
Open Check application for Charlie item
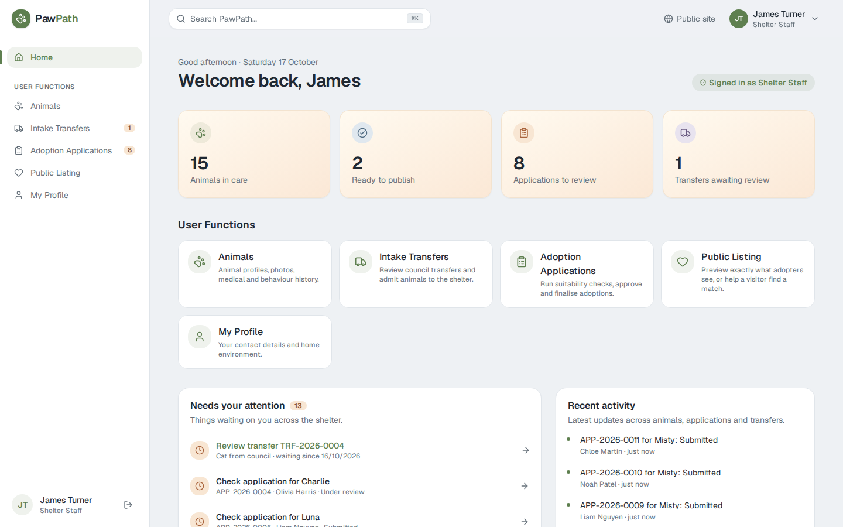tap(359, 486)
